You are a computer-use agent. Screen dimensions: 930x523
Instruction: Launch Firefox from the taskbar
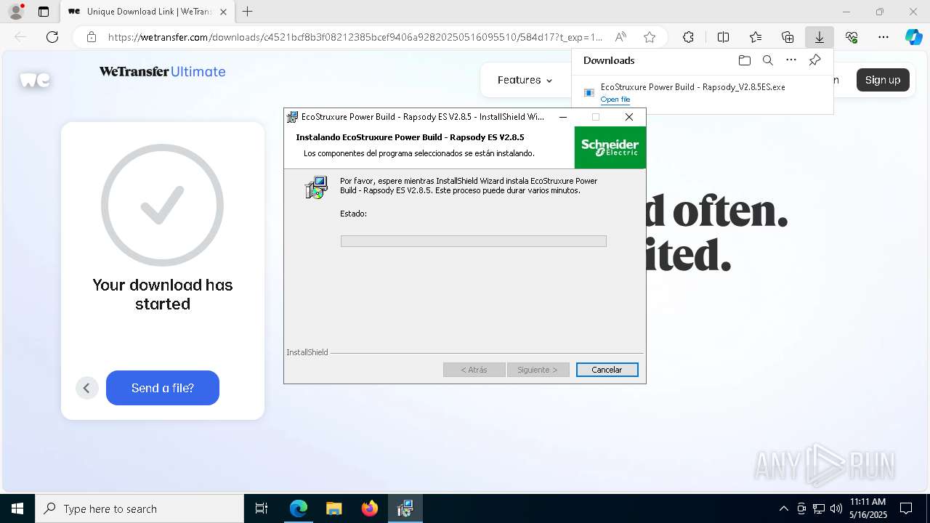(x=370, y=508)
